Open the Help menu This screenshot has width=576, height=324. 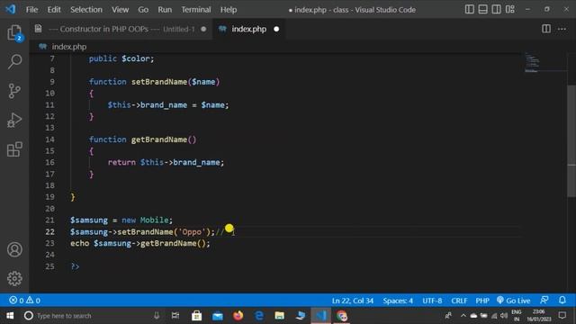pos(229,10)
